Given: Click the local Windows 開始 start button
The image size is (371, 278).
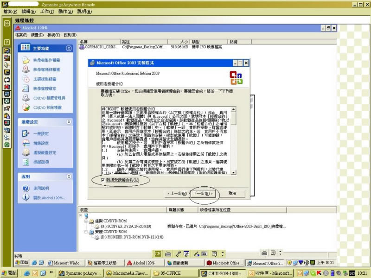Looking at the screenshot, I should (9, 273).
